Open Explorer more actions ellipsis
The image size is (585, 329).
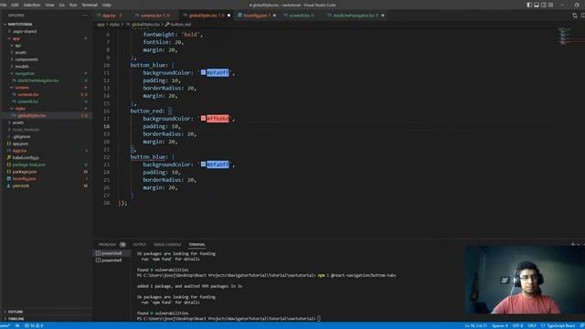click(85, 16)
